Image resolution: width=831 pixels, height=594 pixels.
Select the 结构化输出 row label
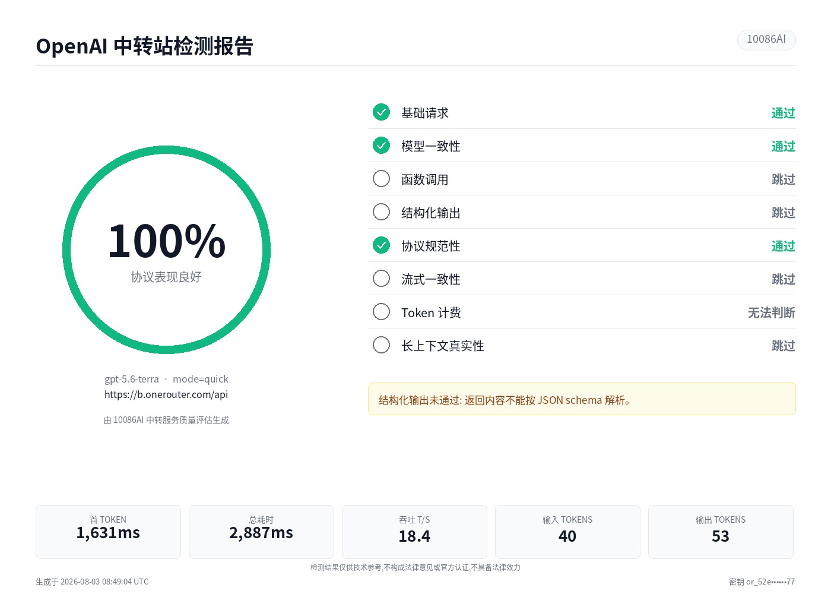click(x=431, y=213)
